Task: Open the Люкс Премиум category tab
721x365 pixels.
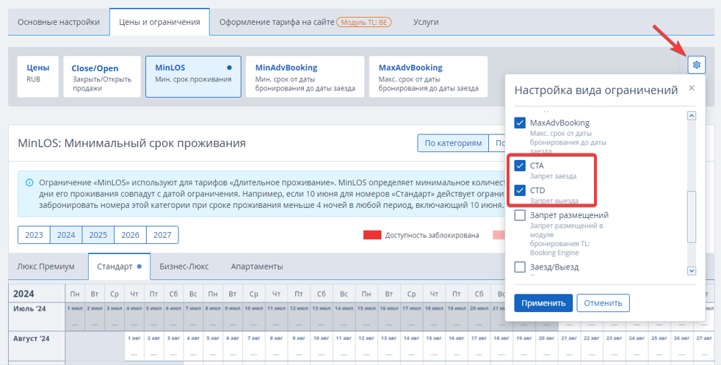Action: click(46, 267)
